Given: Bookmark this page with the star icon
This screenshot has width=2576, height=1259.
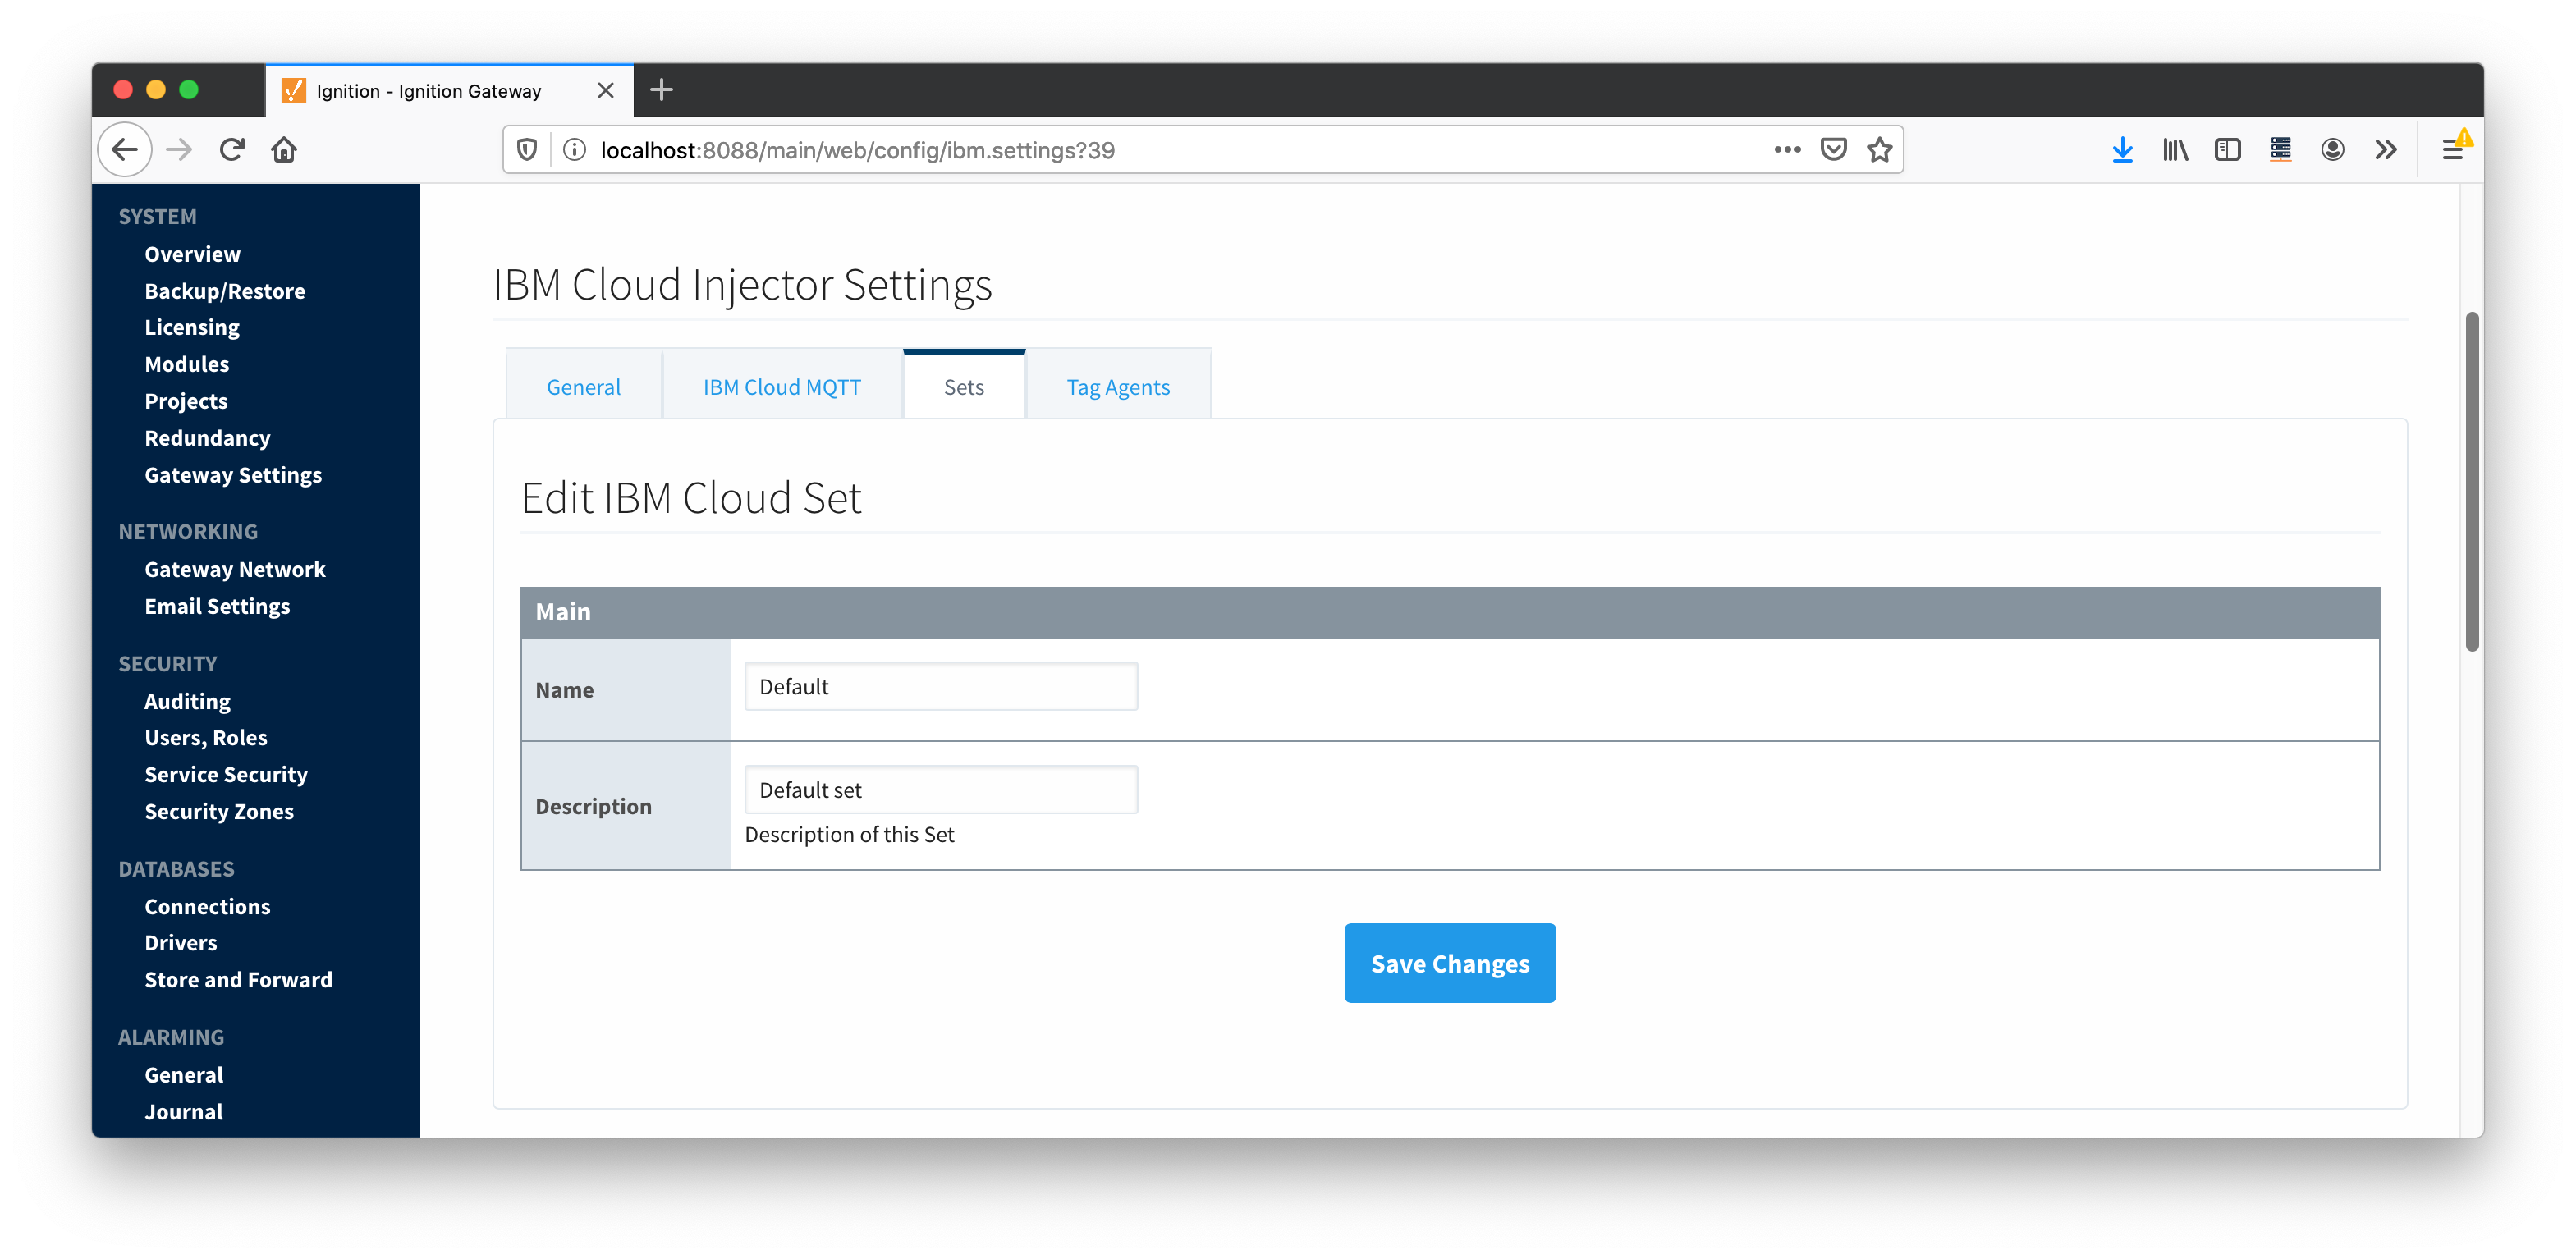Looking at the screenshot, I should (1880, 150).
